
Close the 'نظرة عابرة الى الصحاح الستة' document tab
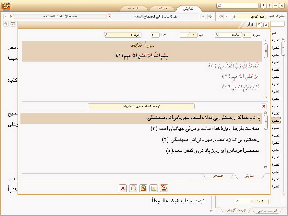point(109,16)
